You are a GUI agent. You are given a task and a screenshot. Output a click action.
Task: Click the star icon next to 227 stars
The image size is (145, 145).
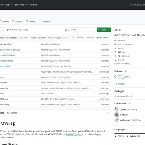(115, 52)
